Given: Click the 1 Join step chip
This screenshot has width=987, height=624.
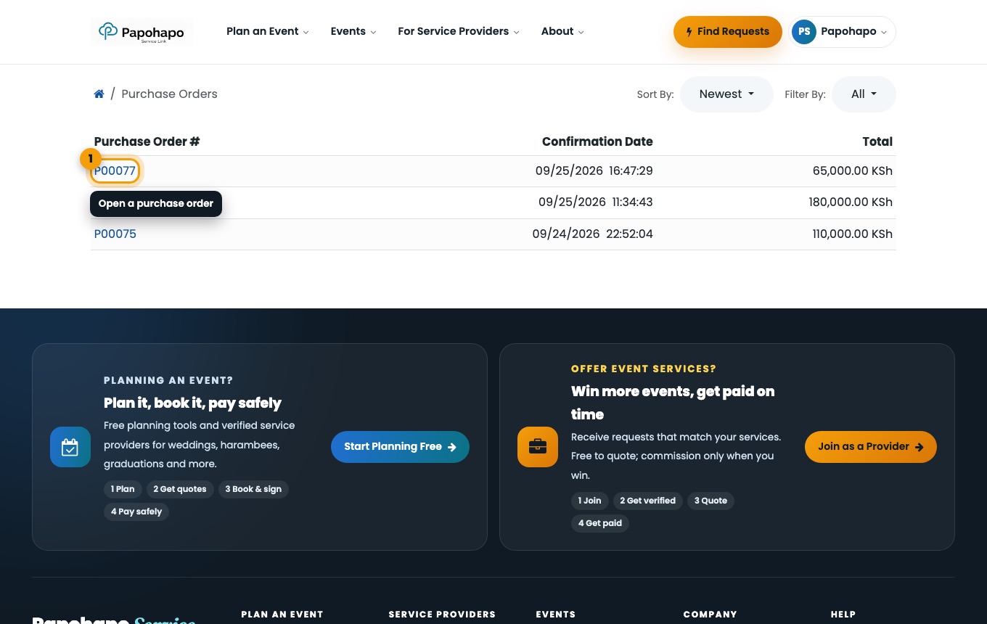Looking at the screenshot, I should [589, 501].
